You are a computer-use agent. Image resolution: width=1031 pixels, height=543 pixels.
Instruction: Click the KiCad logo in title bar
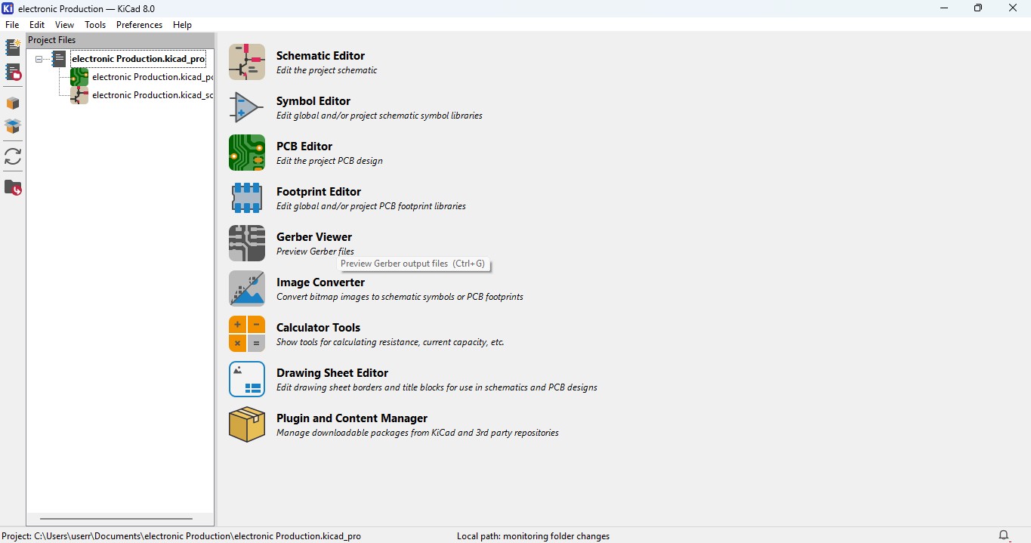[8, 8]
